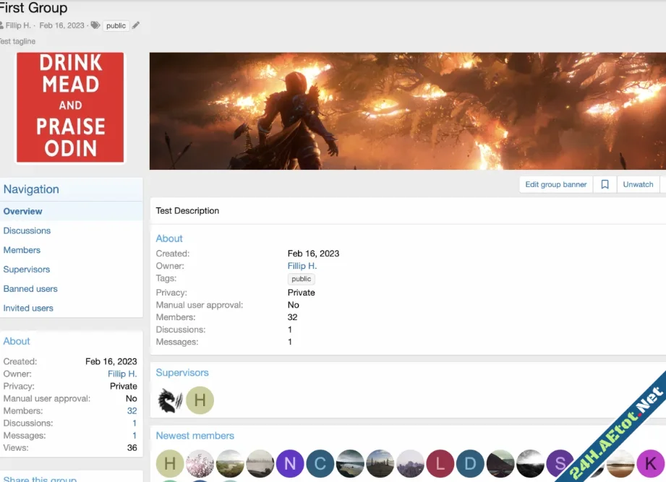Screen dimensions: 666x482
Task: Open the dragon avatar supervisor profile
Action: click(170, 400)
